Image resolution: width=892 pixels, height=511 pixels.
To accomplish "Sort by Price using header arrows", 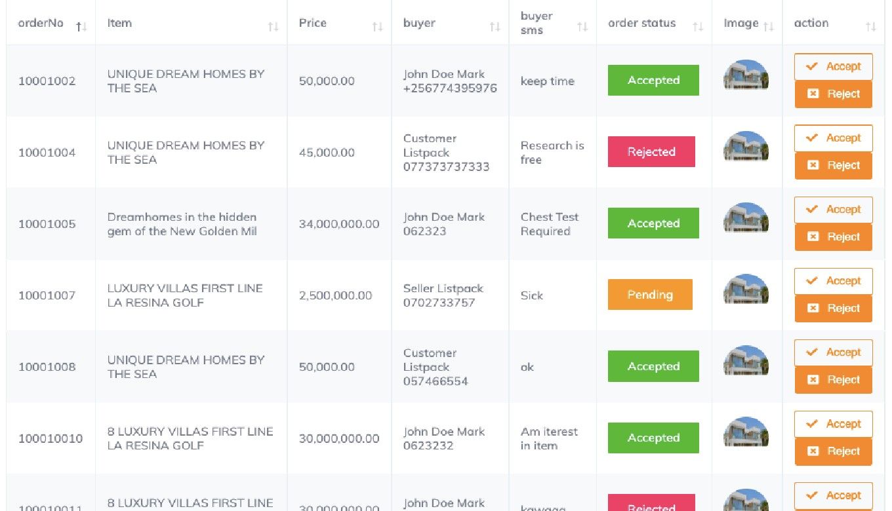I will pos(377,27).
